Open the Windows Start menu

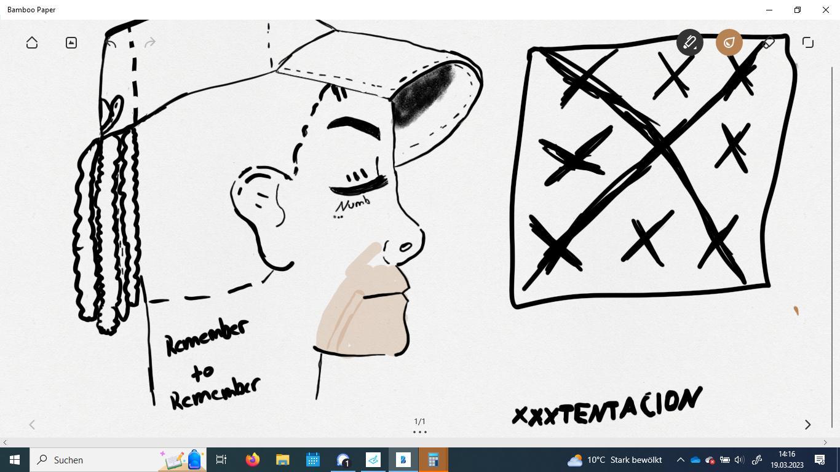tap(15, 460)
